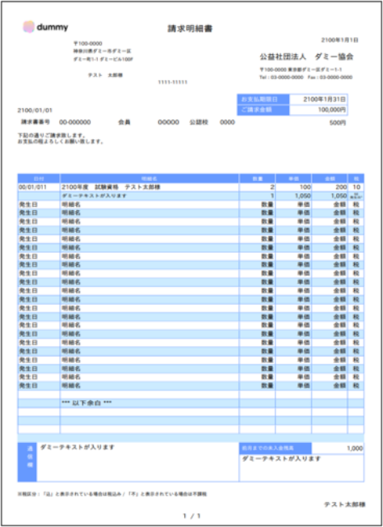
Task: Click the 前月までの未入金残高 label
Action: click(x=276, y=448)
